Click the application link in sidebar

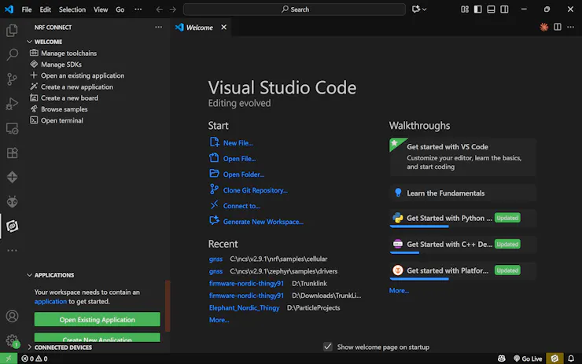[50, 301]
